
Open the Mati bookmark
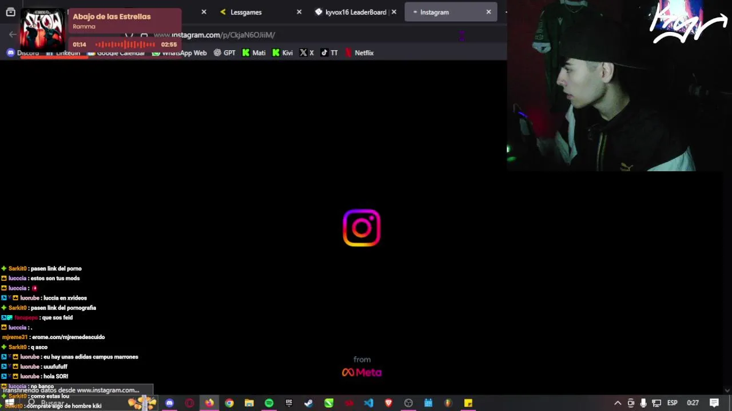click(254, 53)
